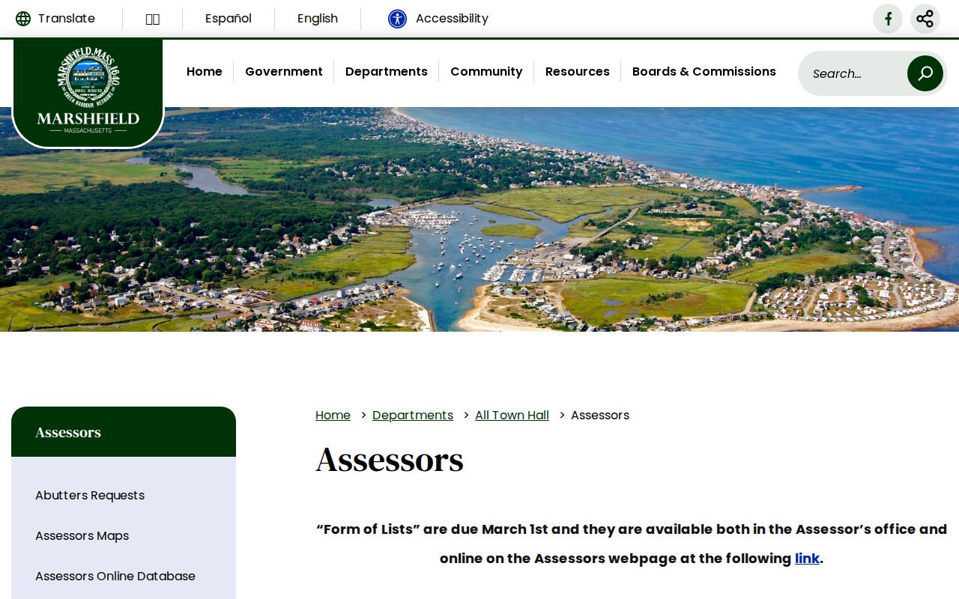Follow the Departments breadcrumb link
Viewport: 959px width, 599px height.
[x=413, y=416]
